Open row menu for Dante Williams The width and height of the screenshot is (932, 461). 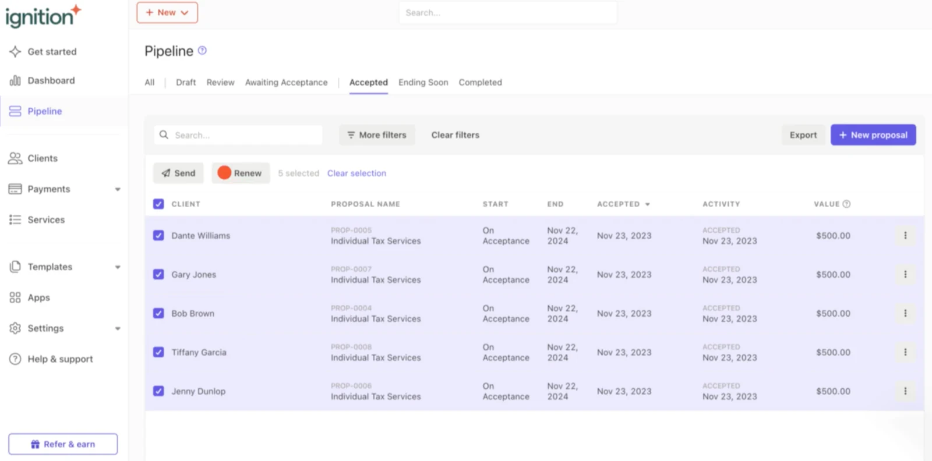tap(905, 236)
